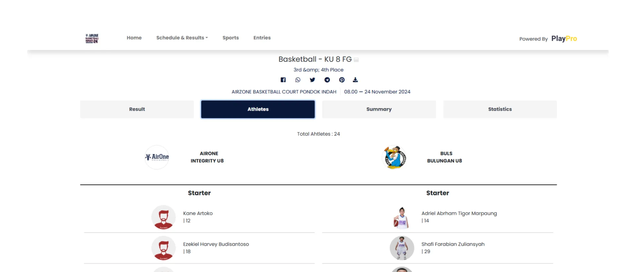This screenshot has height=272, width=636.
Task: Click the AIRONE INTEGRITY U8 team name
Action: coord(207,157)
